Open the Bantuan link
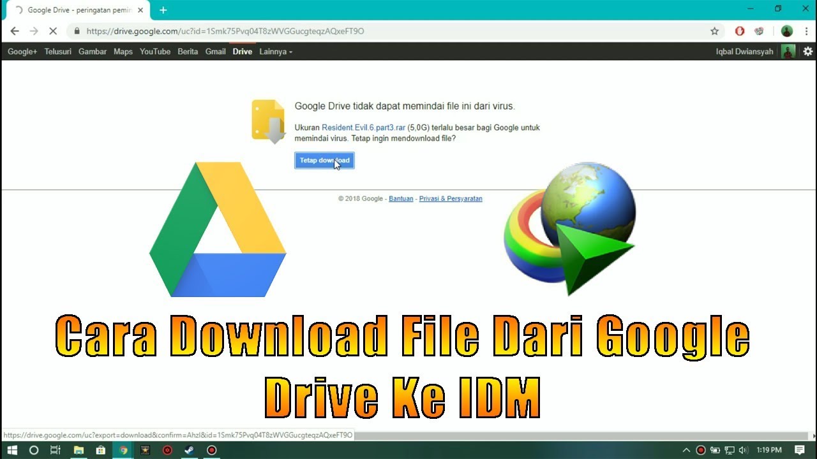 pyautogui.click(x=401, y=199)
